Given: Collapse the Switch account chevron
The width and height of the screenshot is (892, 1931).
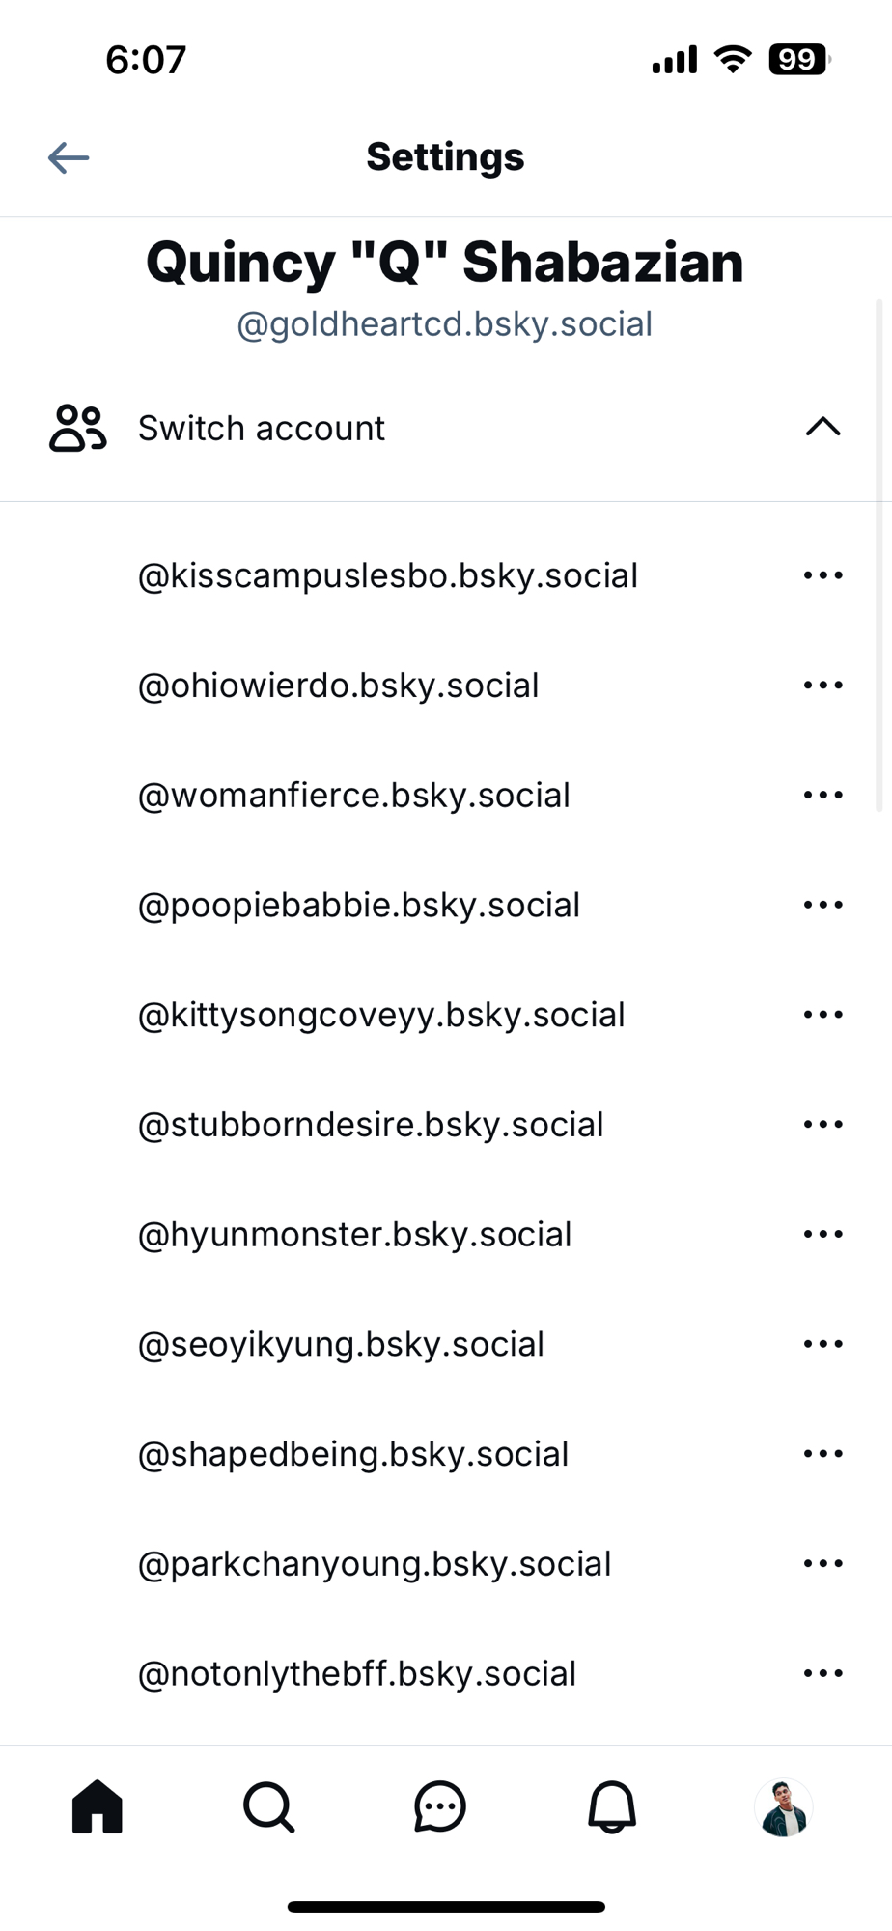Looking at the screenshot, I should [822, 427].
